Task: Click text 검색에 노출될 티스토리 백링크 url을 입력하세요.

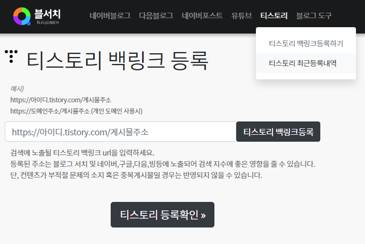Action: pos(82,153)
